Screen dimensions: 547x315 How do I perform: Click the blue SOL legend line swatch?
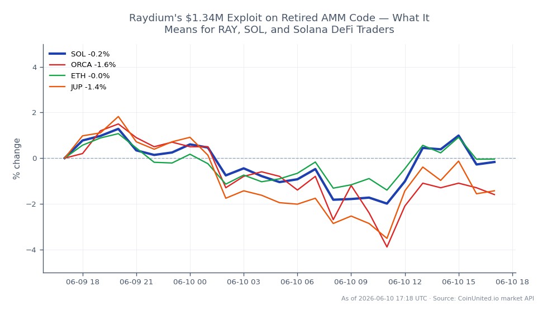coord(57,54)
